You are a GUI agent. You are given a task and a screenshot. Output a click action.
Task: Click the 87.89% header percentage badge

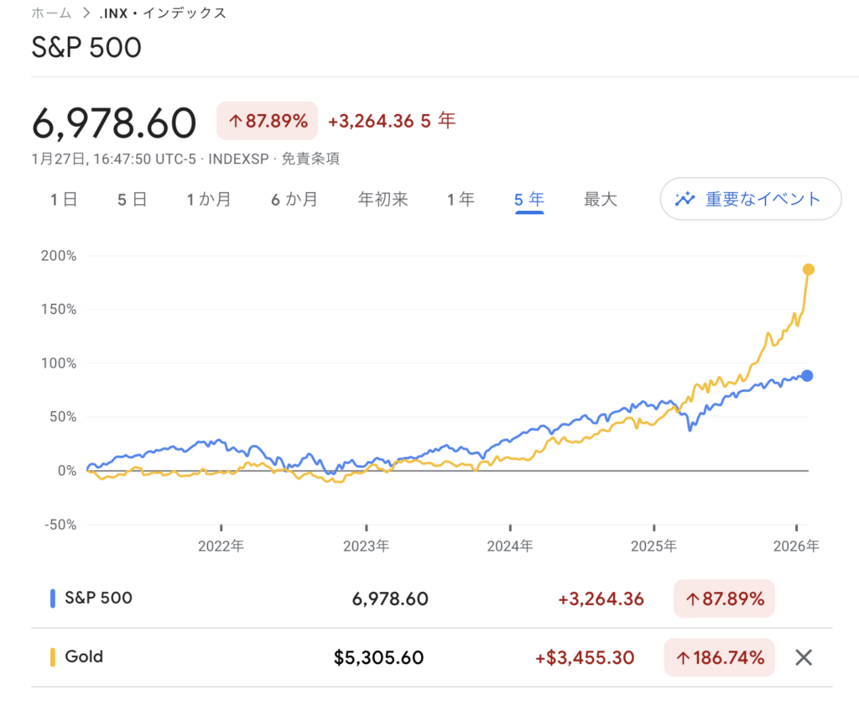click(268, 121)
